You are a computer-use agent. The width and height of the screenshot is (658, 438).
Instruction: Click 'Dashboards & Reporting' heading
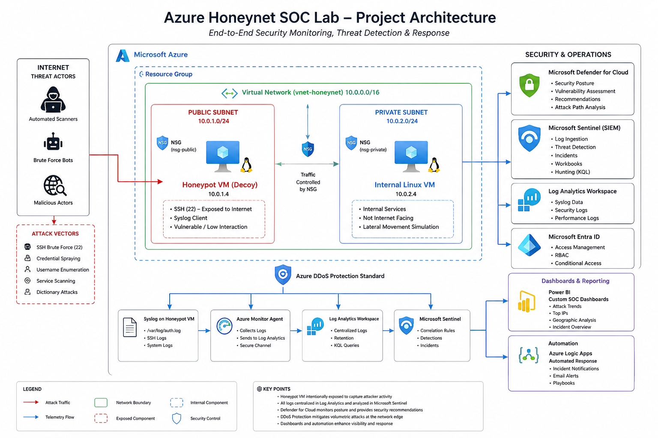coord(575,281)
